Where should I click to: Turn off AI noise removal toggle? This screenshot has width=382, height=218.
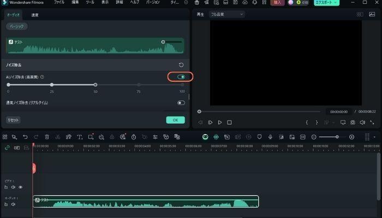click(181, 77)
